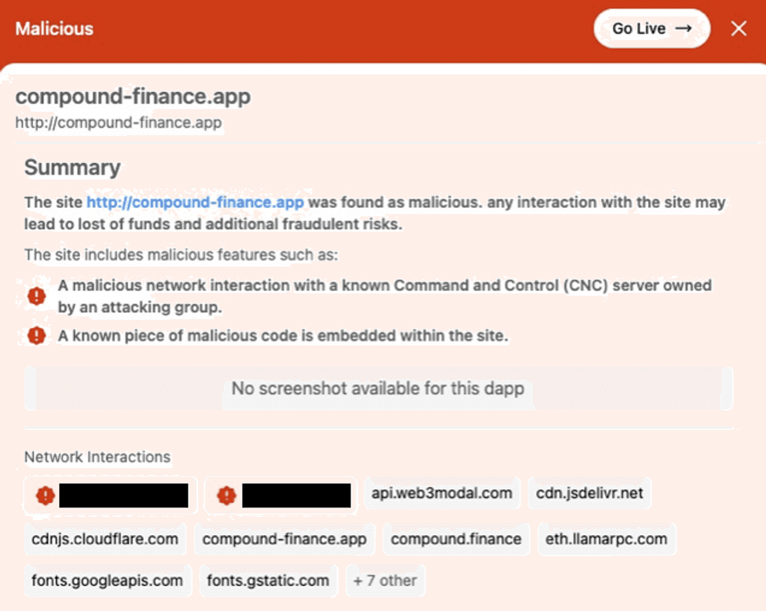Click the Go Live button
766x611 pixels.
coord(652,28)
